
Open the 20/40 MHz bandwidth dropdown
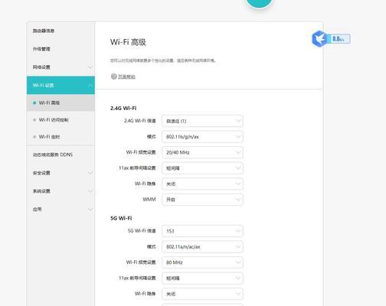(202, 152)
